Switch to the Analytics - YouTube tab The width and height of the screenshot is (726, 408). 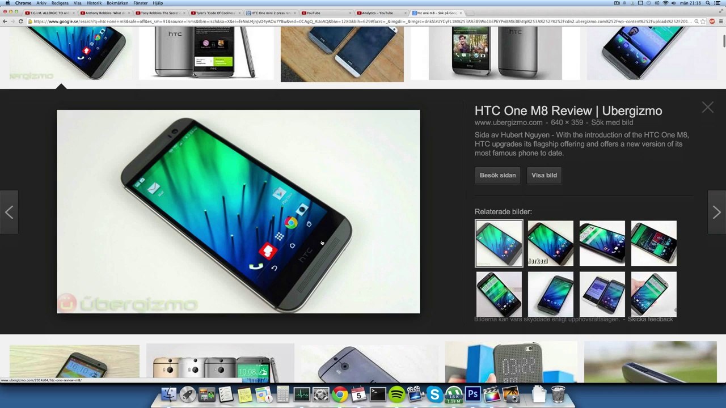click(x=381, y=12)
